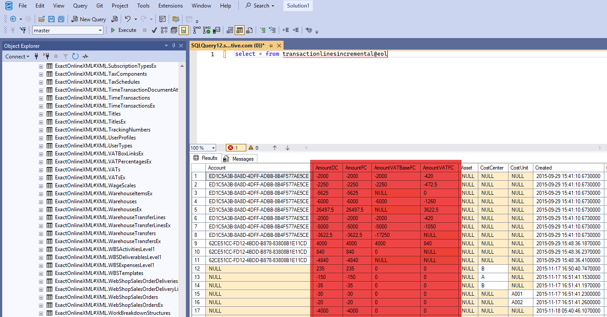Toggle Results to Grid output mode
The image size is (607, 317).
click(x=240, y=30)
